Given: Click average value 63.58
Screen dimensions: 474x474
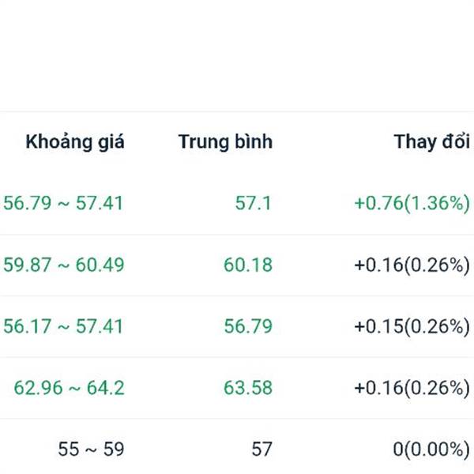Looking at the screenshot, I should tap(248, 388).
